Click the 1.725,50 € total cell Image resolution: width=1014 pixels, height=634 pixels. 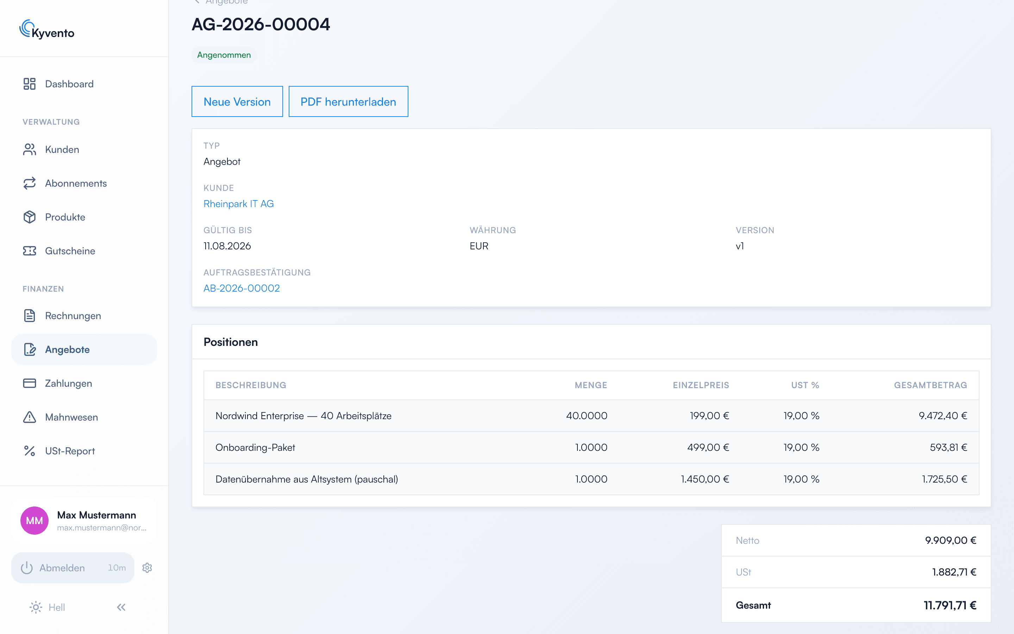[944, 479]
